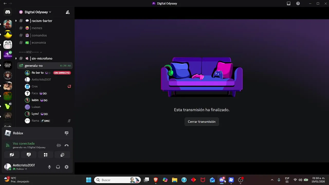Click Voz conectada status text
The height and width of the screenshot is (185, 329).
pyautogui.click(x=24, y=143)
